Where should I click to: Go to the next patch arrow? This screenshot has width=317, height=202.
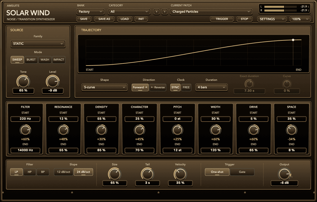(x=165, y=12)
